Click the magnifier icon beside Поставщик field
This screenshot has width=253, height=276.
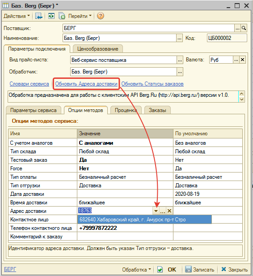click(244, 28)
